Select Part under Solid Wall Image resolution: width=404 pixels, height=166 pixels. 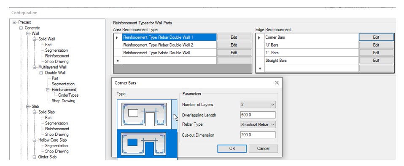point(48,45)
